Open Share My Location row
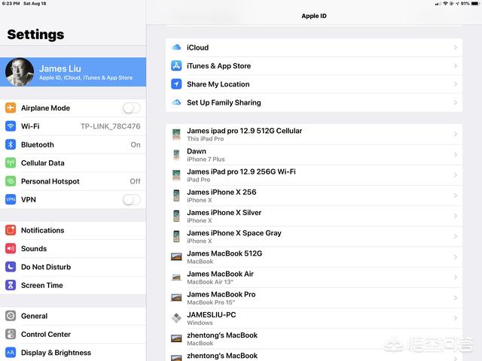This screenshot has height=361, width=482. [314, 83]
